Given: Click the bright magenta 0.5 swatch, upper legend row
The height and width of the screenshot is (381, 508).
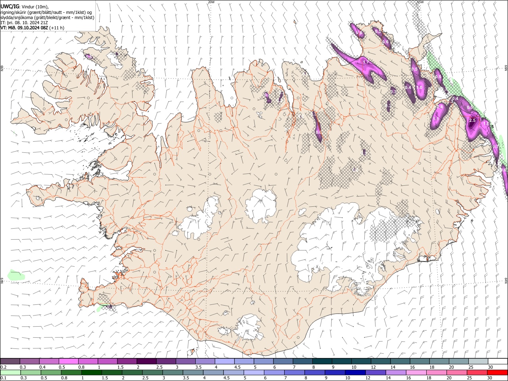Looking at the screenshot, I should [68, 362].
